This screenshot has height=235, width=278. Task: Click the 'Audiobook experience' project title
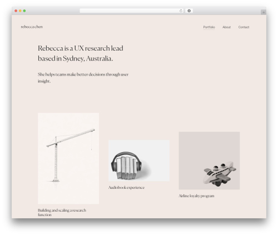(x=126, y=188)
